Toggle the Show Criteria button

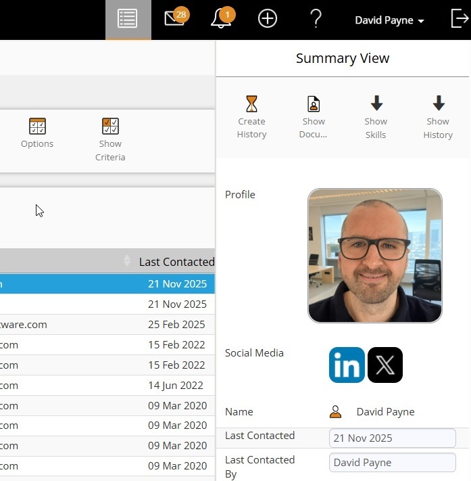click(x=110, y=139)
